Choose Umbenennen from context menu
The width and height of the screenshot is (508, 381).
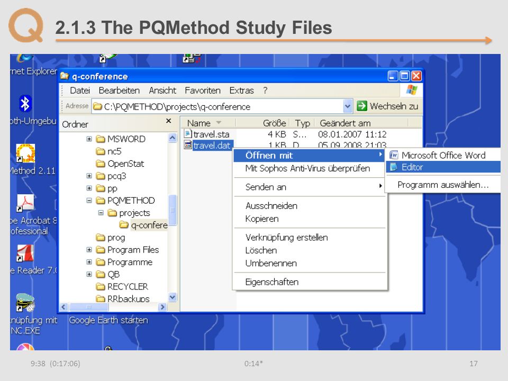pos(310,263)
